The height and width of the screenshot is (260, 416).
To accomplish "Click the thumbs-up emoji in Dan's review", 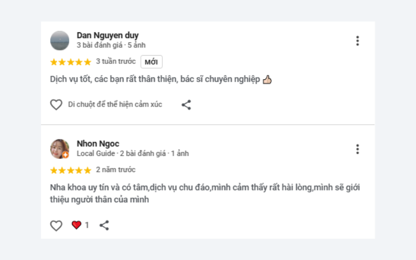I will click(267, 80).
